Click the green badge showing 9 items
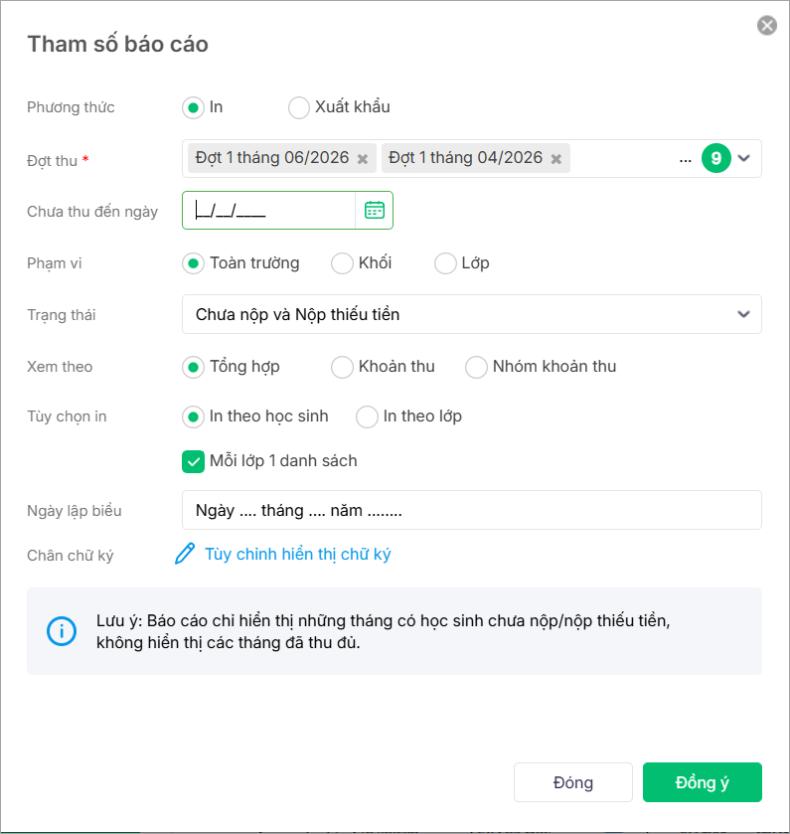The image size is (790, 834). coord(715,158)
